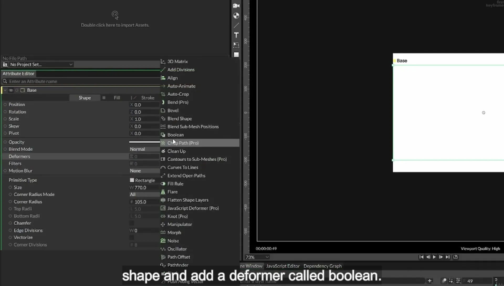This screenshot has height=286, width=504.
Task: Select the Text tool icon
Action: (x=236, y=35)
